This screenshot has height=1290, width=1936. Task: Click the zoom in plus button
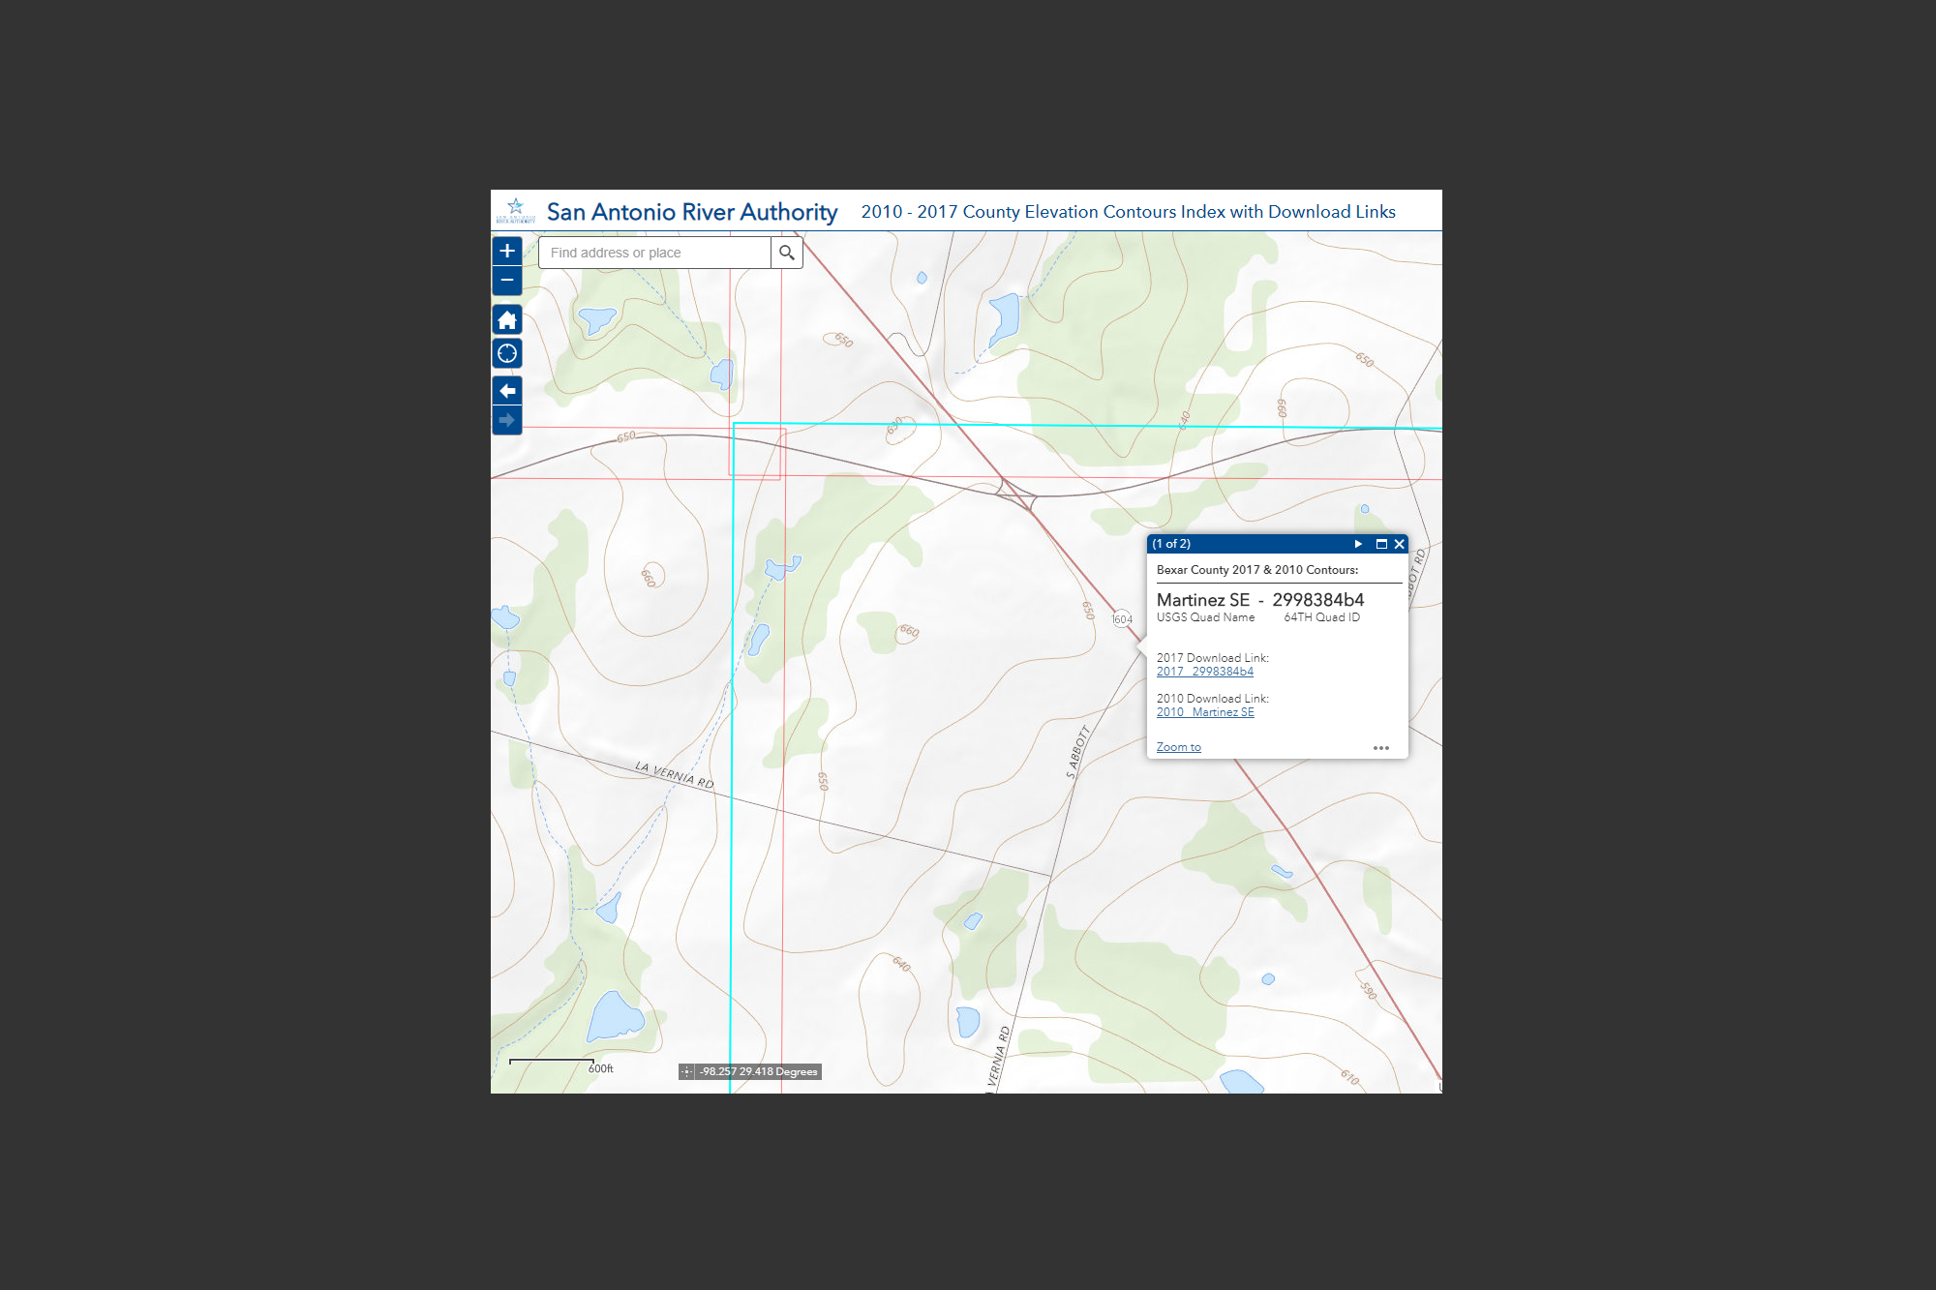coord(506,252)
